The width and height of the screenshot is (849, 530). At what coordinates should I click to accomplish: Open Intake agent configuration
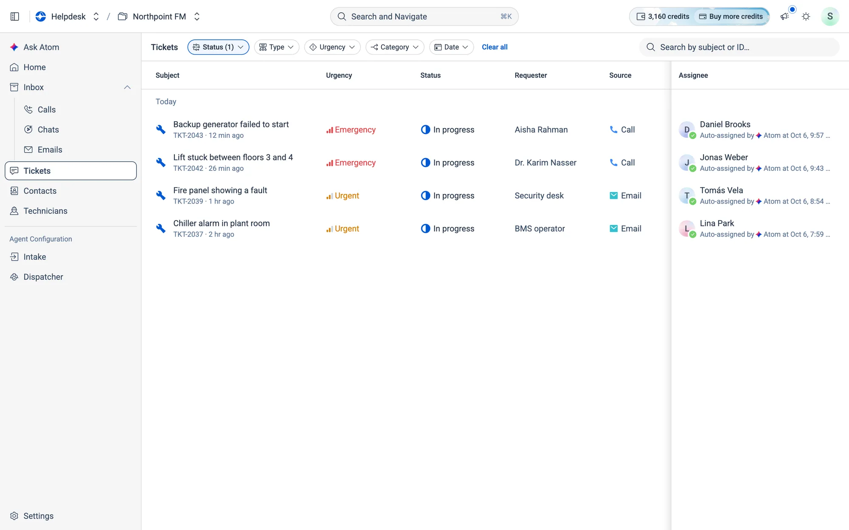[70, 257]
